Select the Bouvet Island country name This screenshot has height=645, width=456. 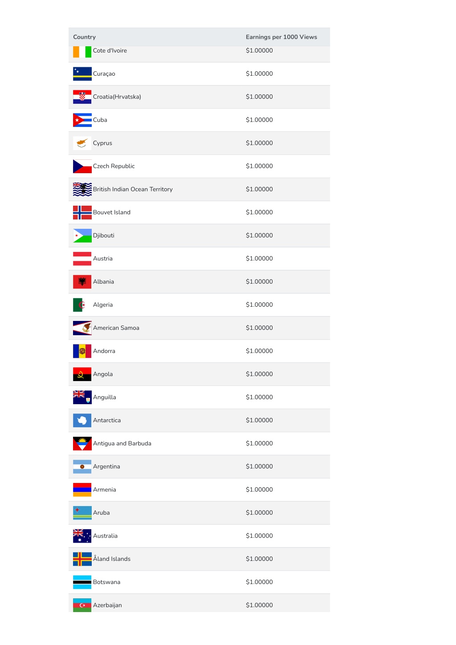pos(112,212)
